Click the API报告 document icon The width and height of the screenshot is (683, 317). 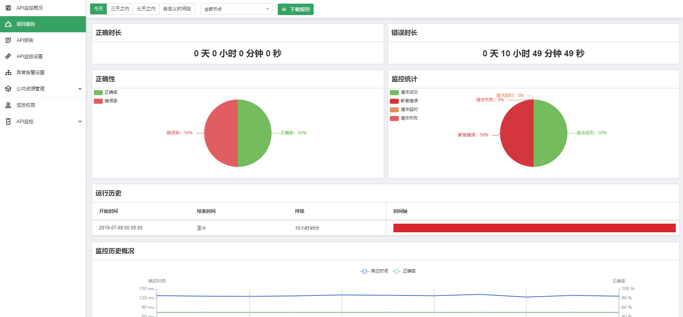[x=8, y=40]
